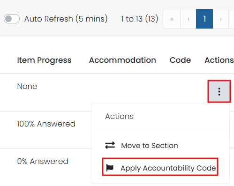Click the Accommodation column header
This screenshot has width=234, height=186.
[x=122, y=60]
